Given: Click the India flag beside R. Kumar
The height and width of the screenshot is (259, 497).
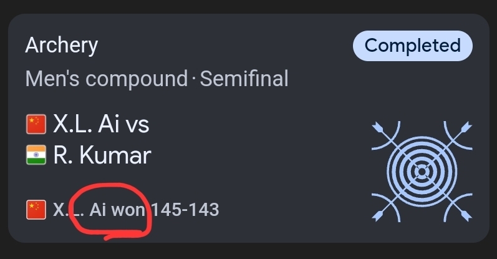Looking at the screenshot, I should point(36,155).
